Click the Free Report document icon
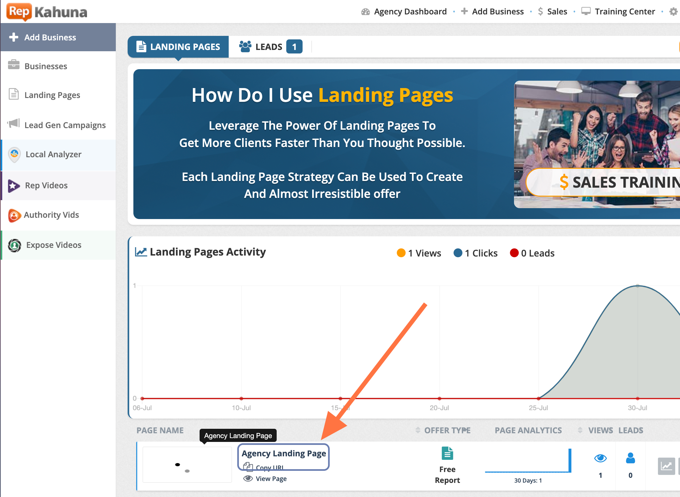Viewport: 680px width, 497px height. 447,453
